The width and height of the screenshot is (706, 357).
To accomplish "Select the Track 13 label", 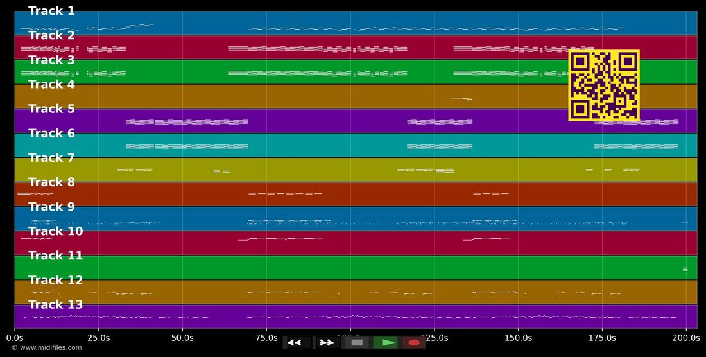I will click(56, 305).
